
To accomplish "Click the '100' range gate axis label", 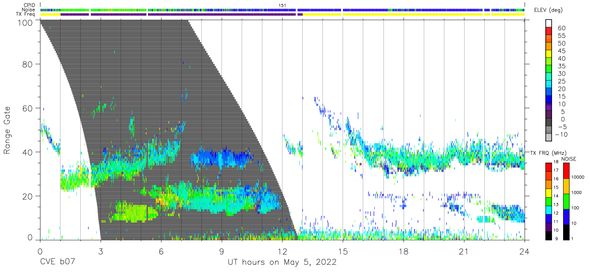I will pyautogui.click(x=26, y=22).
